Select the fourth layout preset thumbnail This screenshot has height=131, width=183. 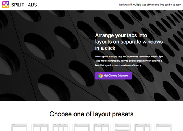81,128
